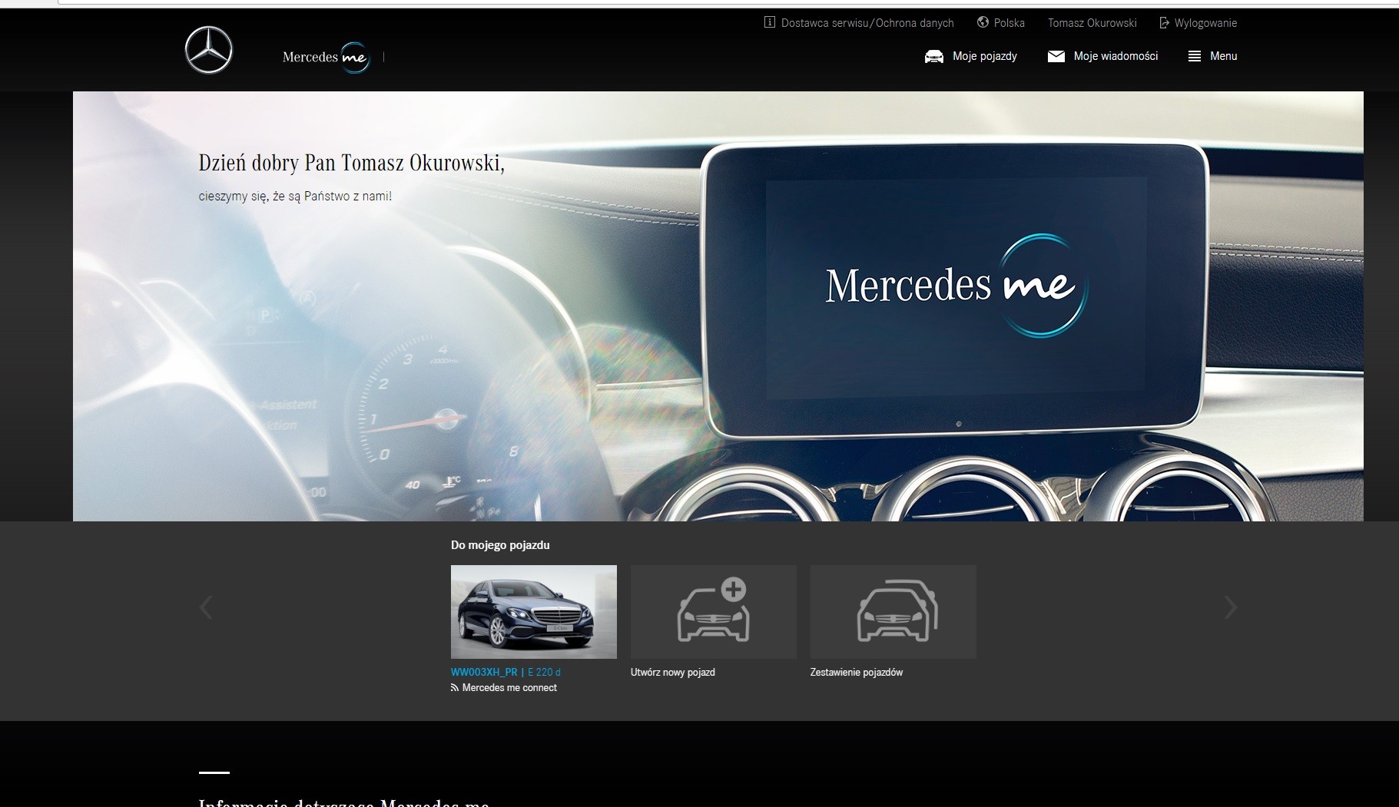
Task: Click the info icon beside Dostawca serwisu
Action: click(x=768, y=22)
